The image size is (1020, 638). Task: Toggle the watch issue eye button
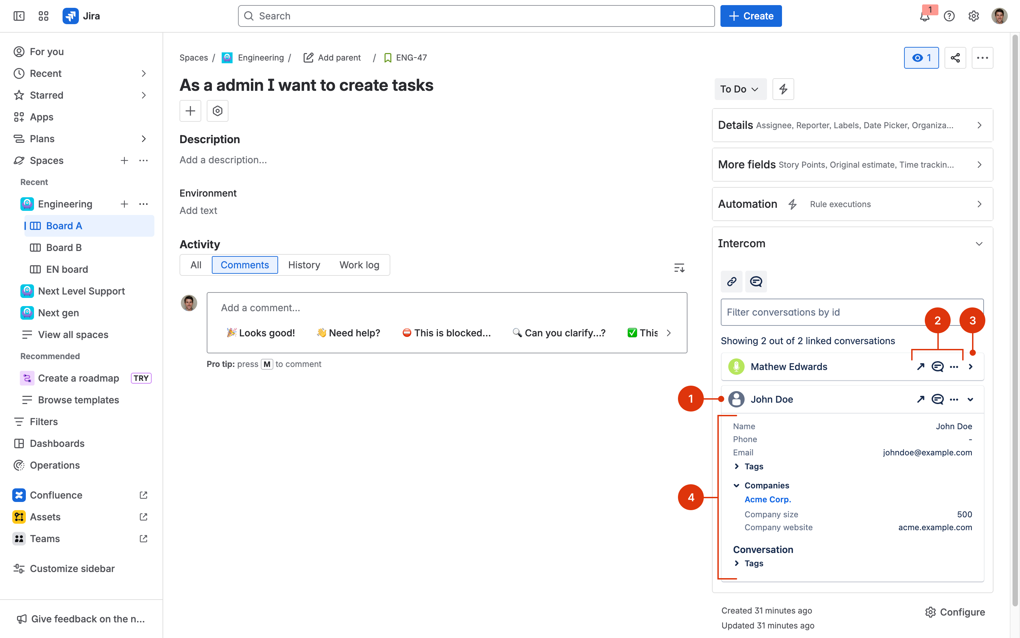pos(921,58)
